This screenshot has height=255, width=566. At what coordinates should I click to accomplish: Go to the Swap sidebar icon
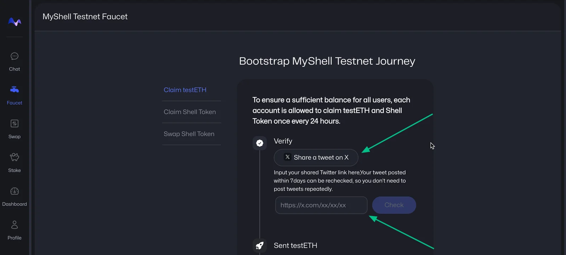tap(15, 124)
